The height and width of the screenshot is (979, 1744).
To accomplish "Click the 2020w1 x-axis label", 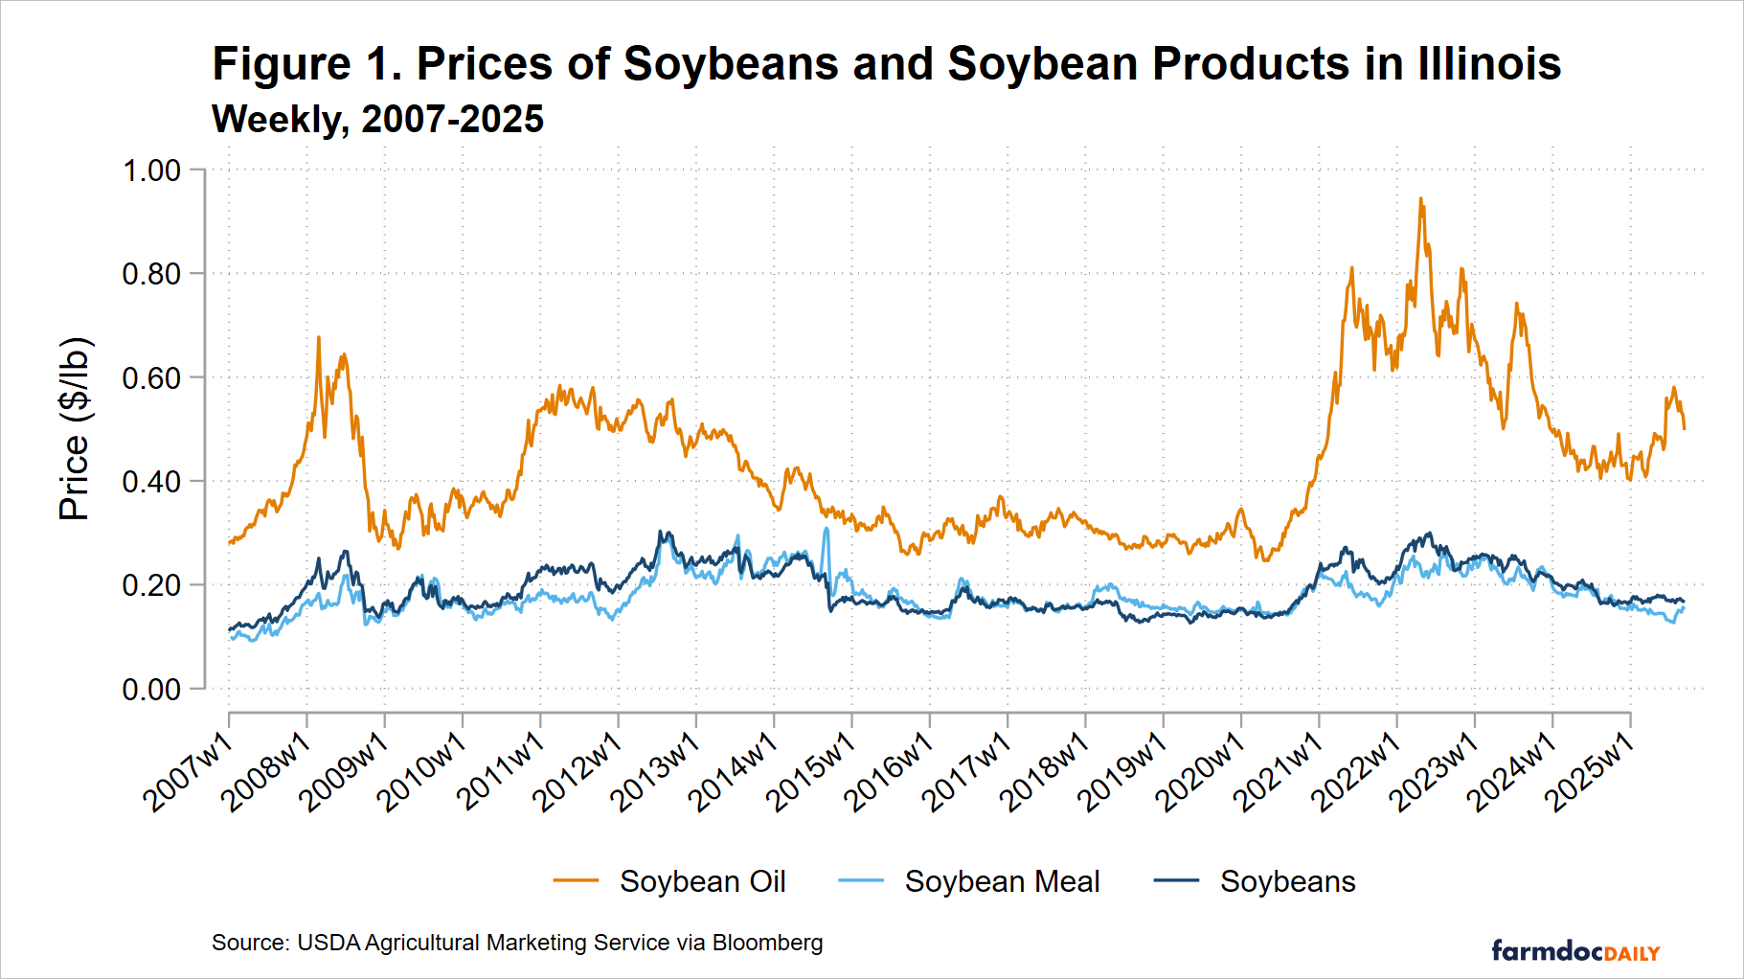I will (1201, 769).
